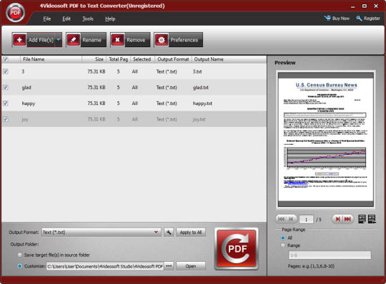
Task: Go to previous preview page
Action: point(292,219)
